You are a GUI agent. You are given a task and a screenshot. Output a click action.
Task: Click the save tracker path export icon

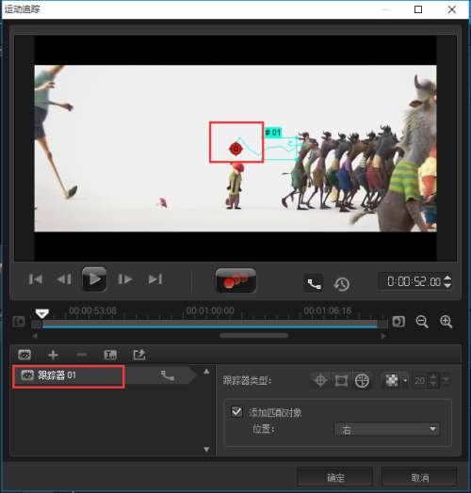tap(139, 355)
